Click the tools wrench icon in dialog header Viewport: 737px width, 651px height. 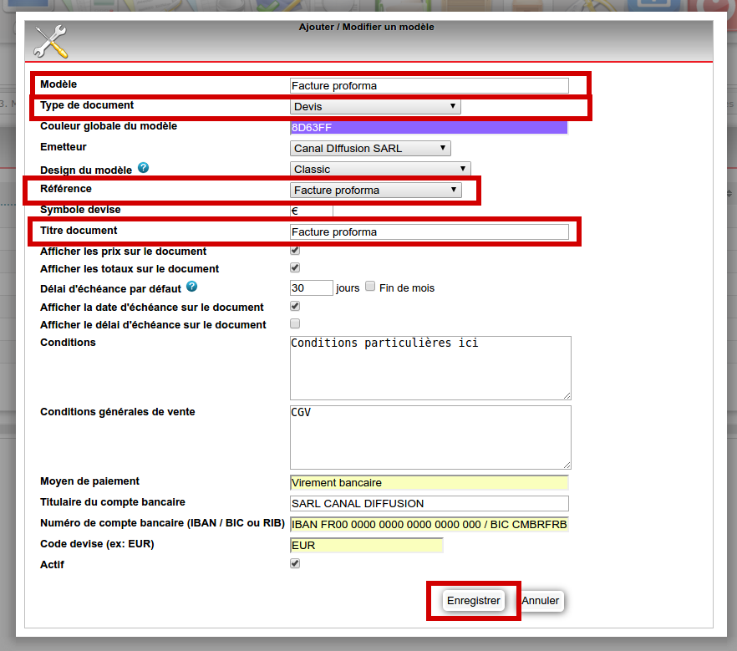coord(48,40)
